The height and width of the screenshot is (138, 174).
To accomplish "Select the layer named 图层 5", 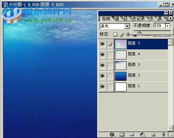I will 134,43.
